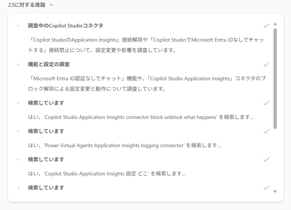Click checkmark for 調査中のCopilot Studioコネクタ
Viewport: 291px width, 210px height.
pyautogui.click(x=266, y=26)
